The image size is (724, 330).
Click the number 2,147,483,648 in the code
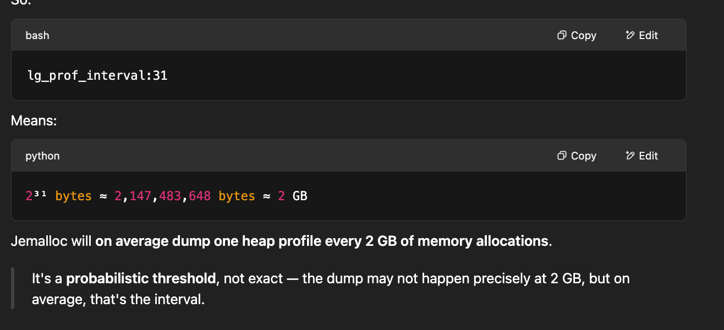point(162,196)
